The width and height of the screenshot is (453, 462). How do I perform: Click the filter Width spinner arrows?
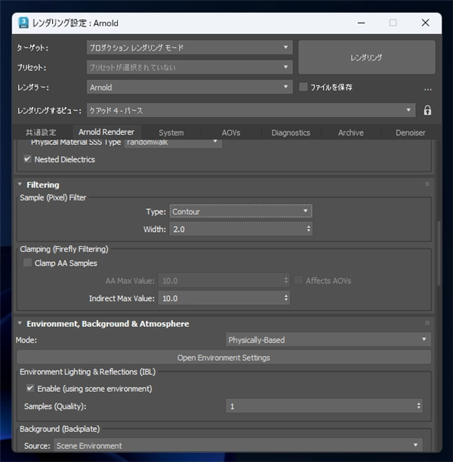308,229
